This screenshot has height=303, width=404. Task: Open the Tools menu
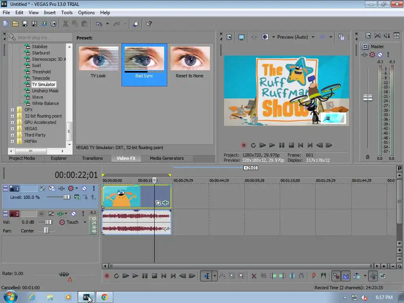(67, 13)
